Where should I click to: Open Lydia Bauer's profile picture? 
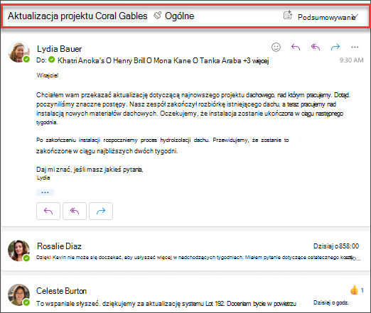[18, 52]
